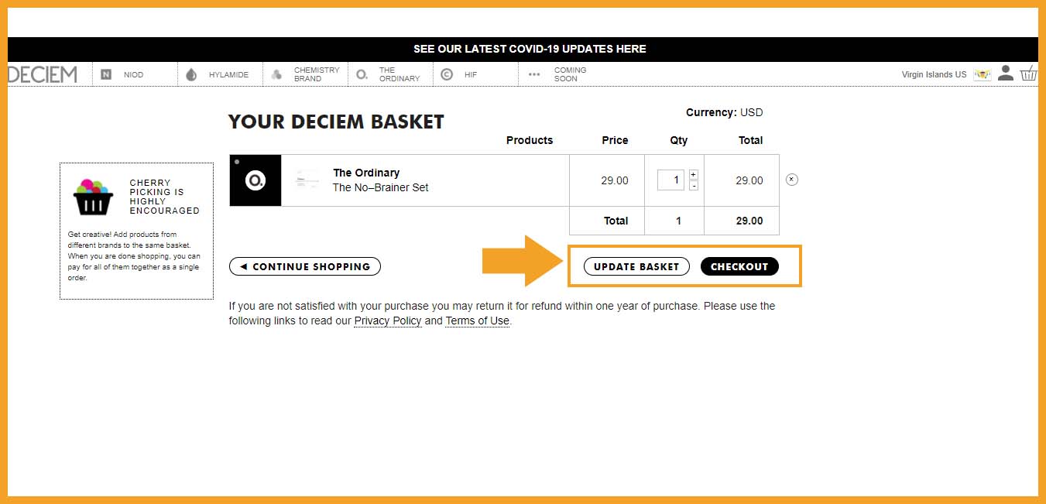Click the NIOD brand icon

pos(106,74)
